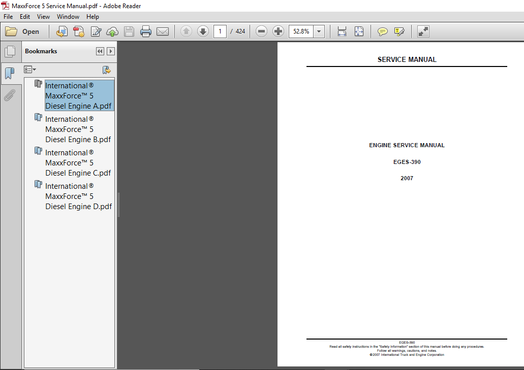Click the 52.8% zoom value field
The image size is (524, 370).
click(301, 31)
